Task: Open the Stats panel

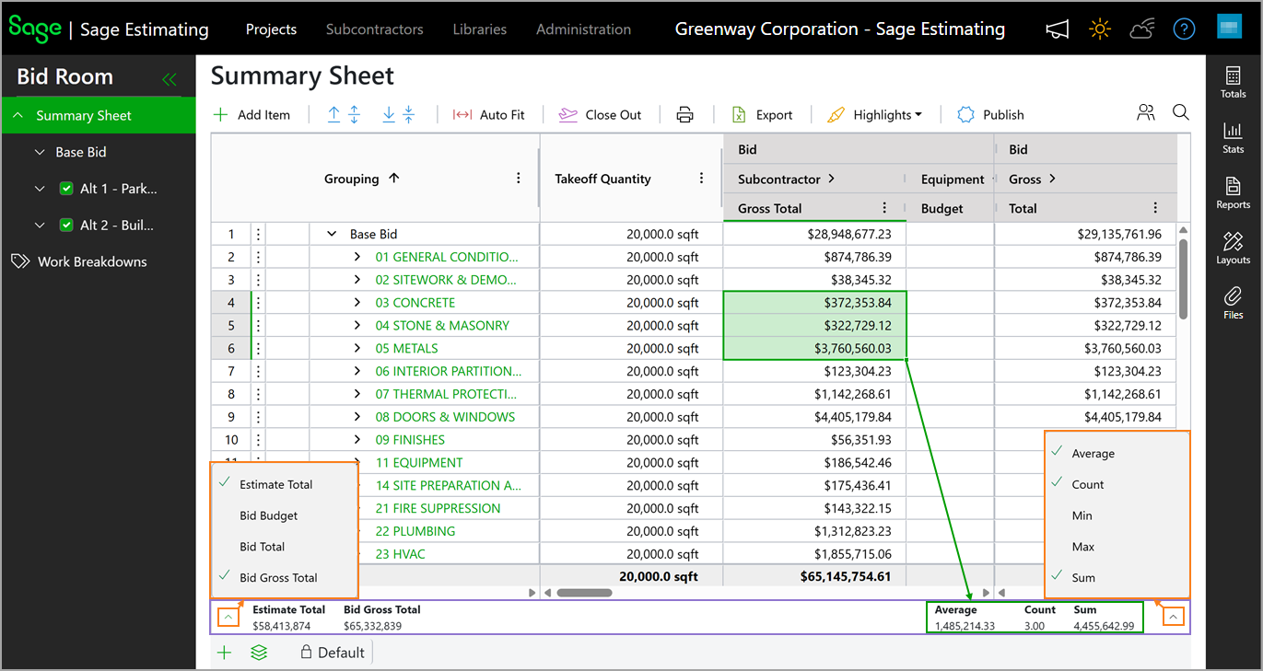Action: pos(1233,137)
